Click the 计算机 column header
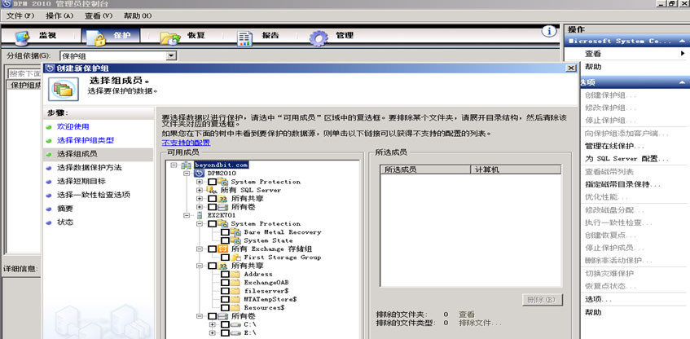 pyautogui.click(x=516, y=169)
